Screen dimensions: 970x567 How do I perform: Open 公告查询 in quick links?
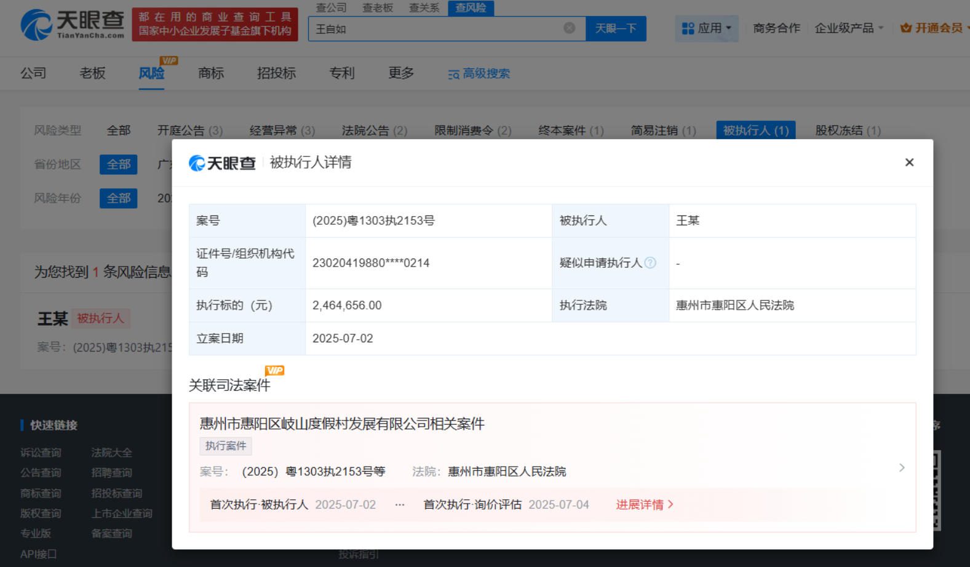tap(41, 473)
